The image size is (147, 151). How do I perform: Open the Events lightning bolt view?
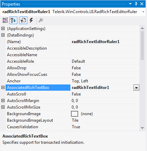31,20
